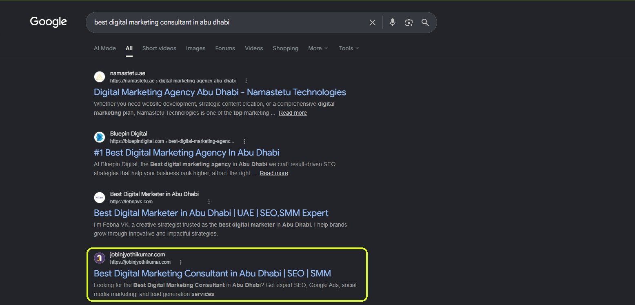Click the snippet starting 'Looking for the Best'
The width and height of the screenshot is (635, 305).
[225, 289]
